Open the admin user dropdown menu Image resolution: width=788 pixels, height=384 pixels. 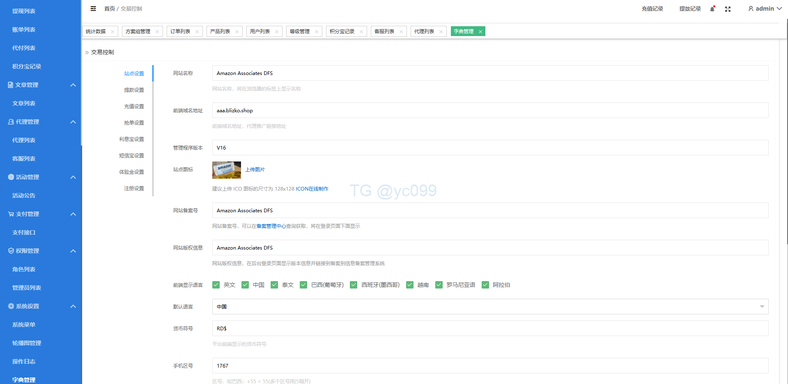(765, 9)
